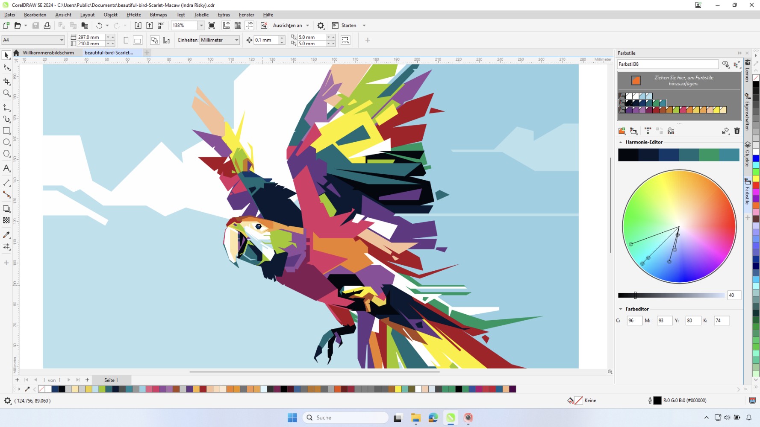Open the Bitmaps menu

(158, 15)
